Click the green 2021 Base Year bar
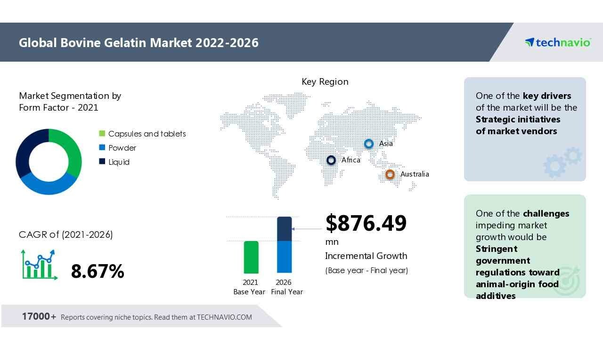The image size is (603, 339). tap(251, 257)
